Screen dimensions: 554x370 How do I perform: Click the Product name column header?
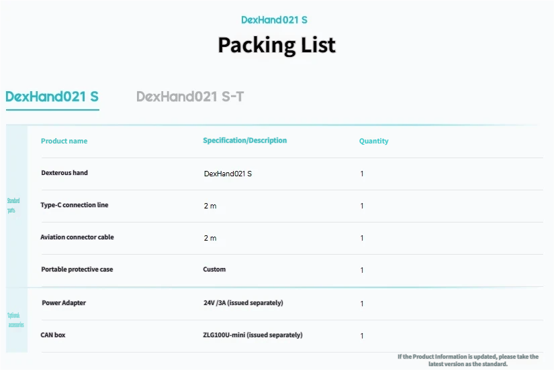point(64,141)
